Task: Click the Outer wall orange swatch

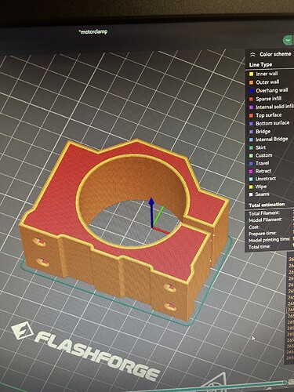Action: pos(252,82)
